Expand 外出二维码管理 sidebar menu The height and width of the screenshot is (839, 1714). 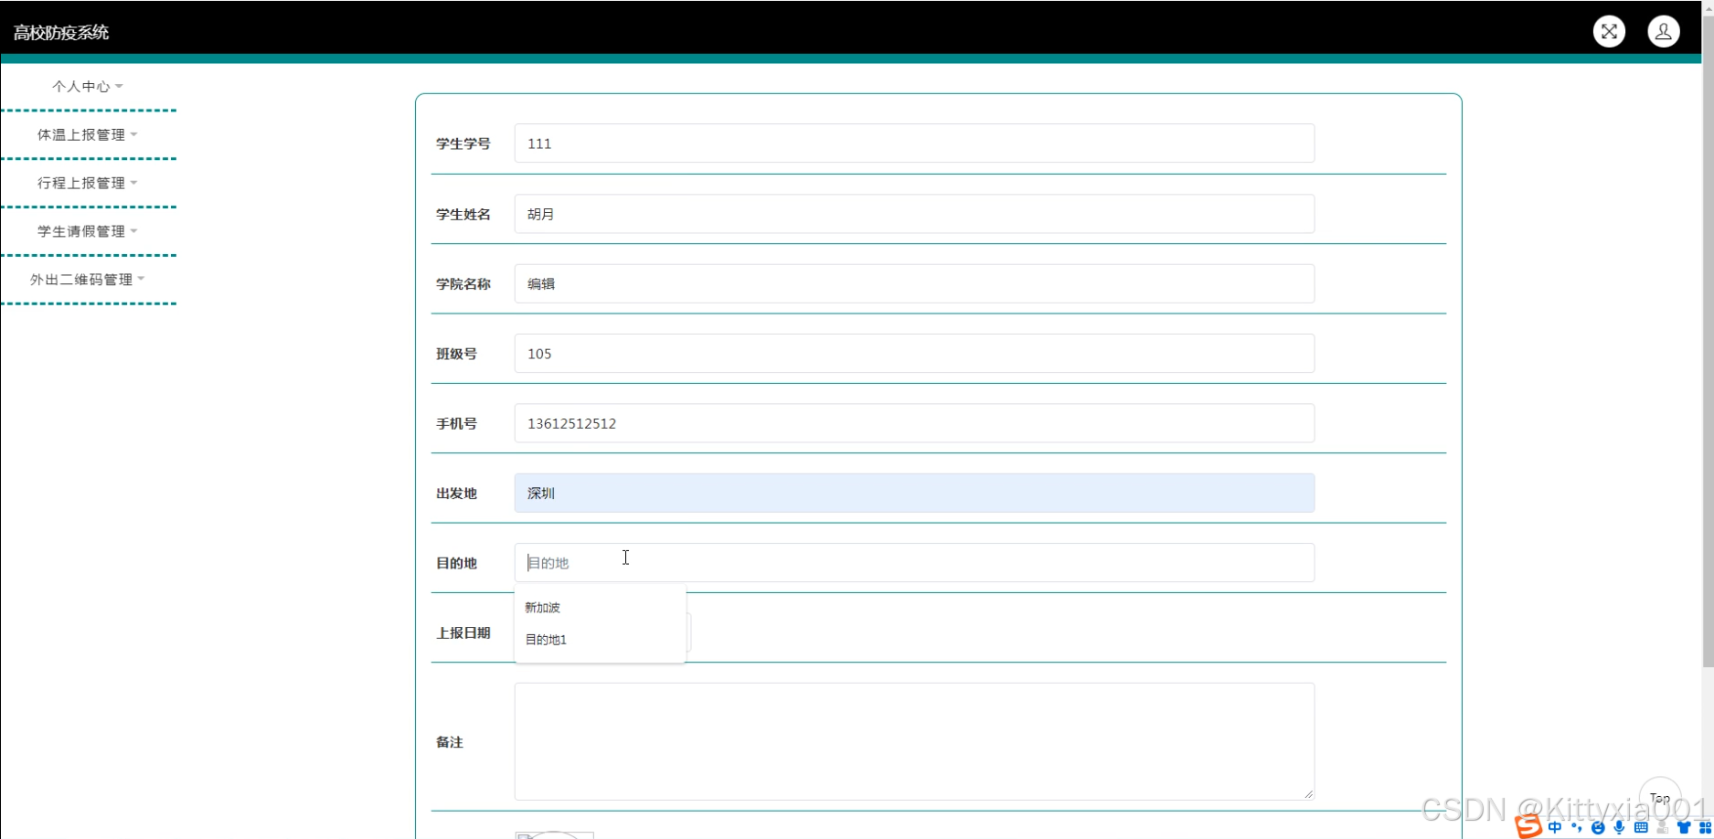(x=88, y=280)
